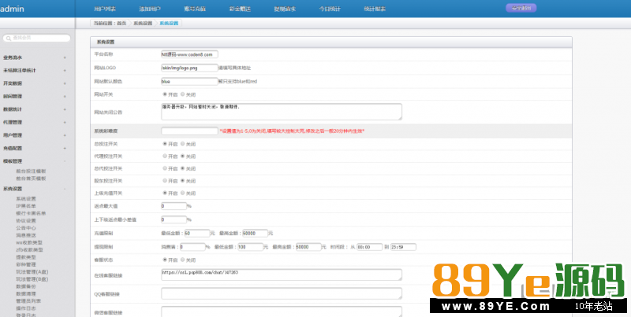Set 客服状态 to 关闭

click(x=183, y=259)
